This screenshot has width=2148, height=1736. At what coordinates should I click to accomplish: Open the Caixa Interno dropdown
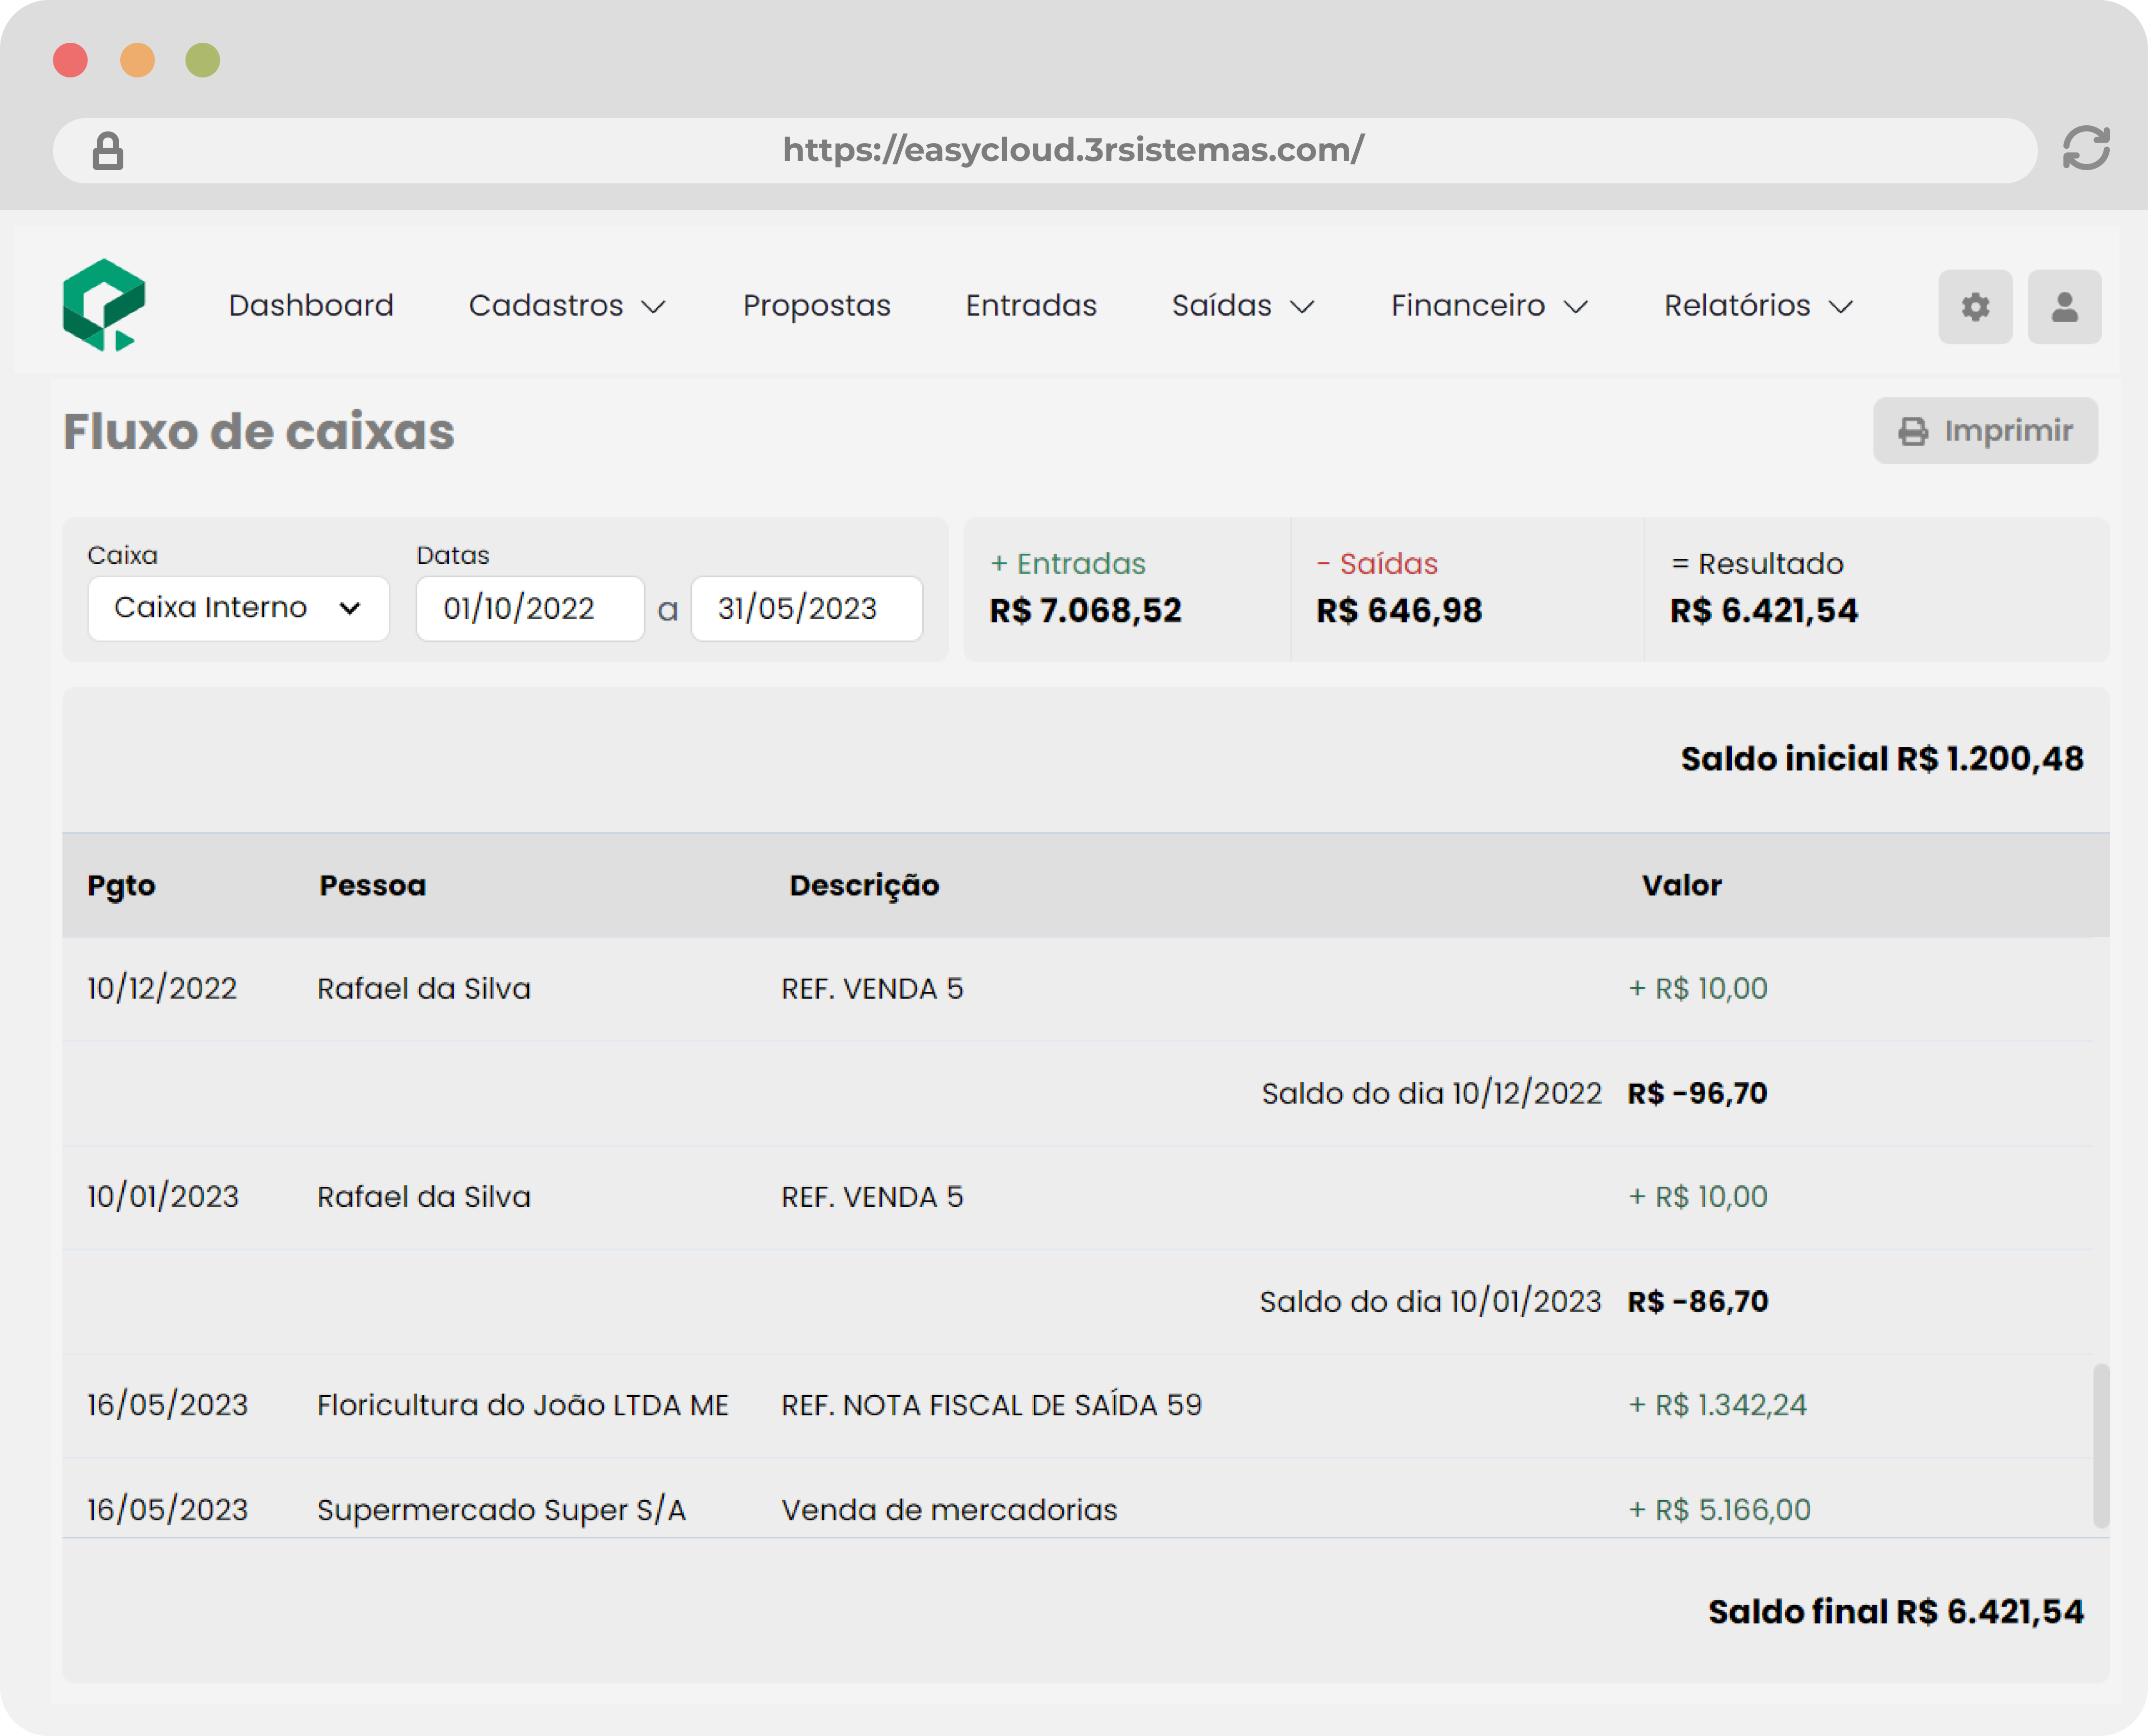tap(238, 608)
